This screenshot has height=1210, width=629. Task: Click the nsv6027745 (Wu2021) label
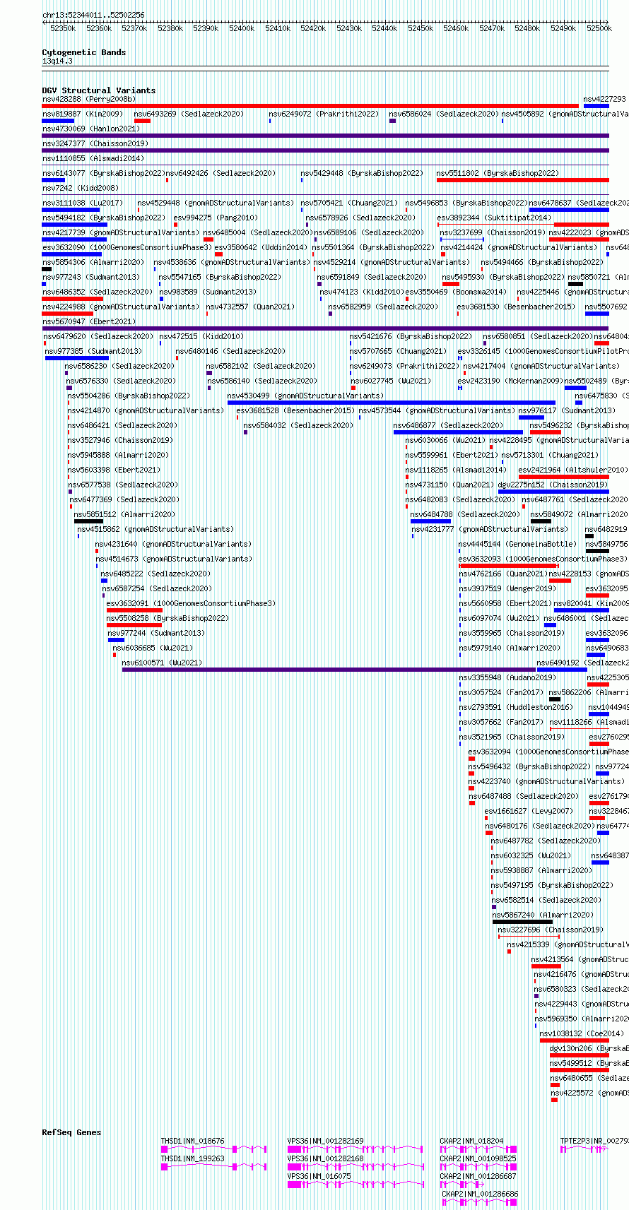coord(390,381)
